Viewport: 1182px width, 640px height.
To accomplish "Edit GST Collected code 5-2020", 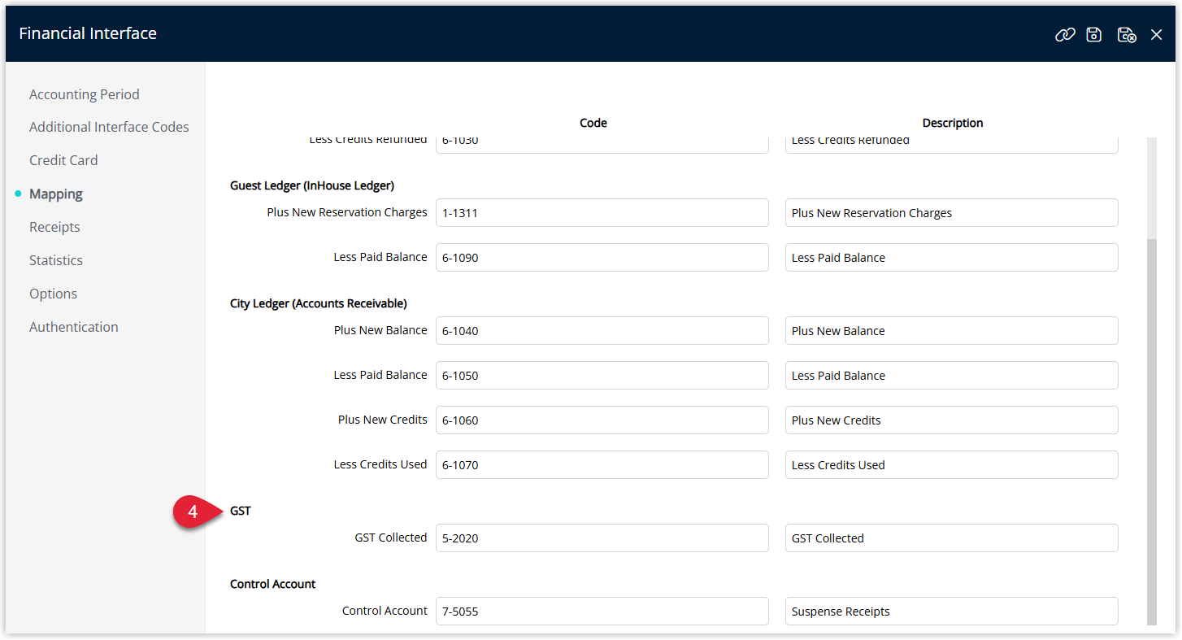I will tap(602, 538).
